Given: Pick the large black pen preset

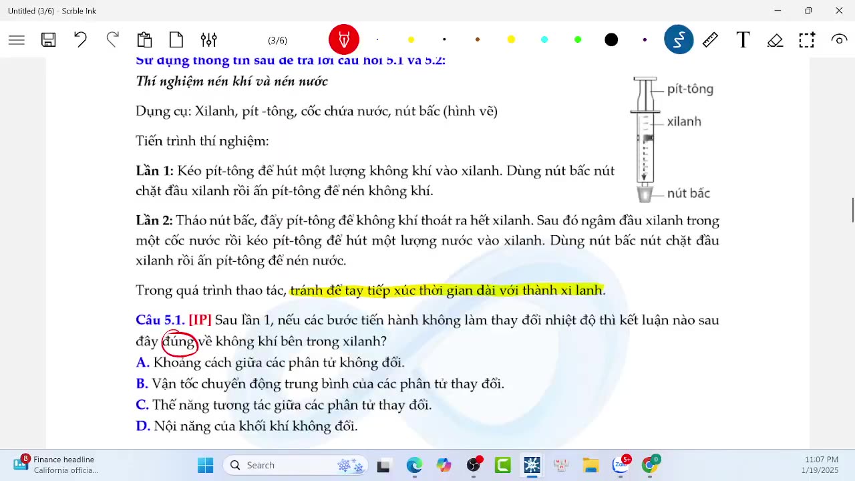Looking at the screenshot, I should pyautogui.click(x=611, y=40).
